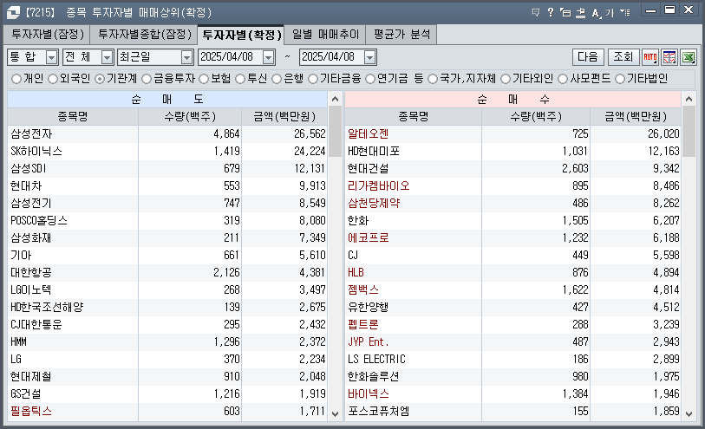Image resolution: width=705 pixels, height=429 pixels.
Task: Open the start date 2025/04/08 calendar dropdown
Action: [269, 57]
